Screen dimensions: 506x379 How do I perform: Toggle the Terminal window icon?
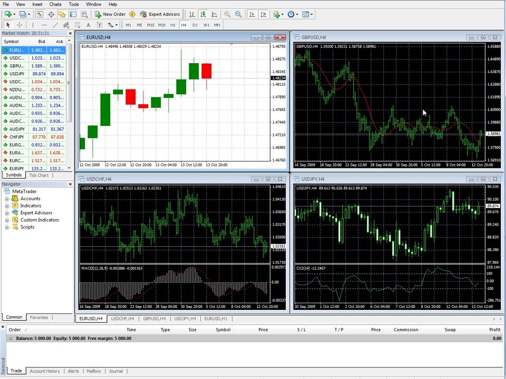click(73, 14)
